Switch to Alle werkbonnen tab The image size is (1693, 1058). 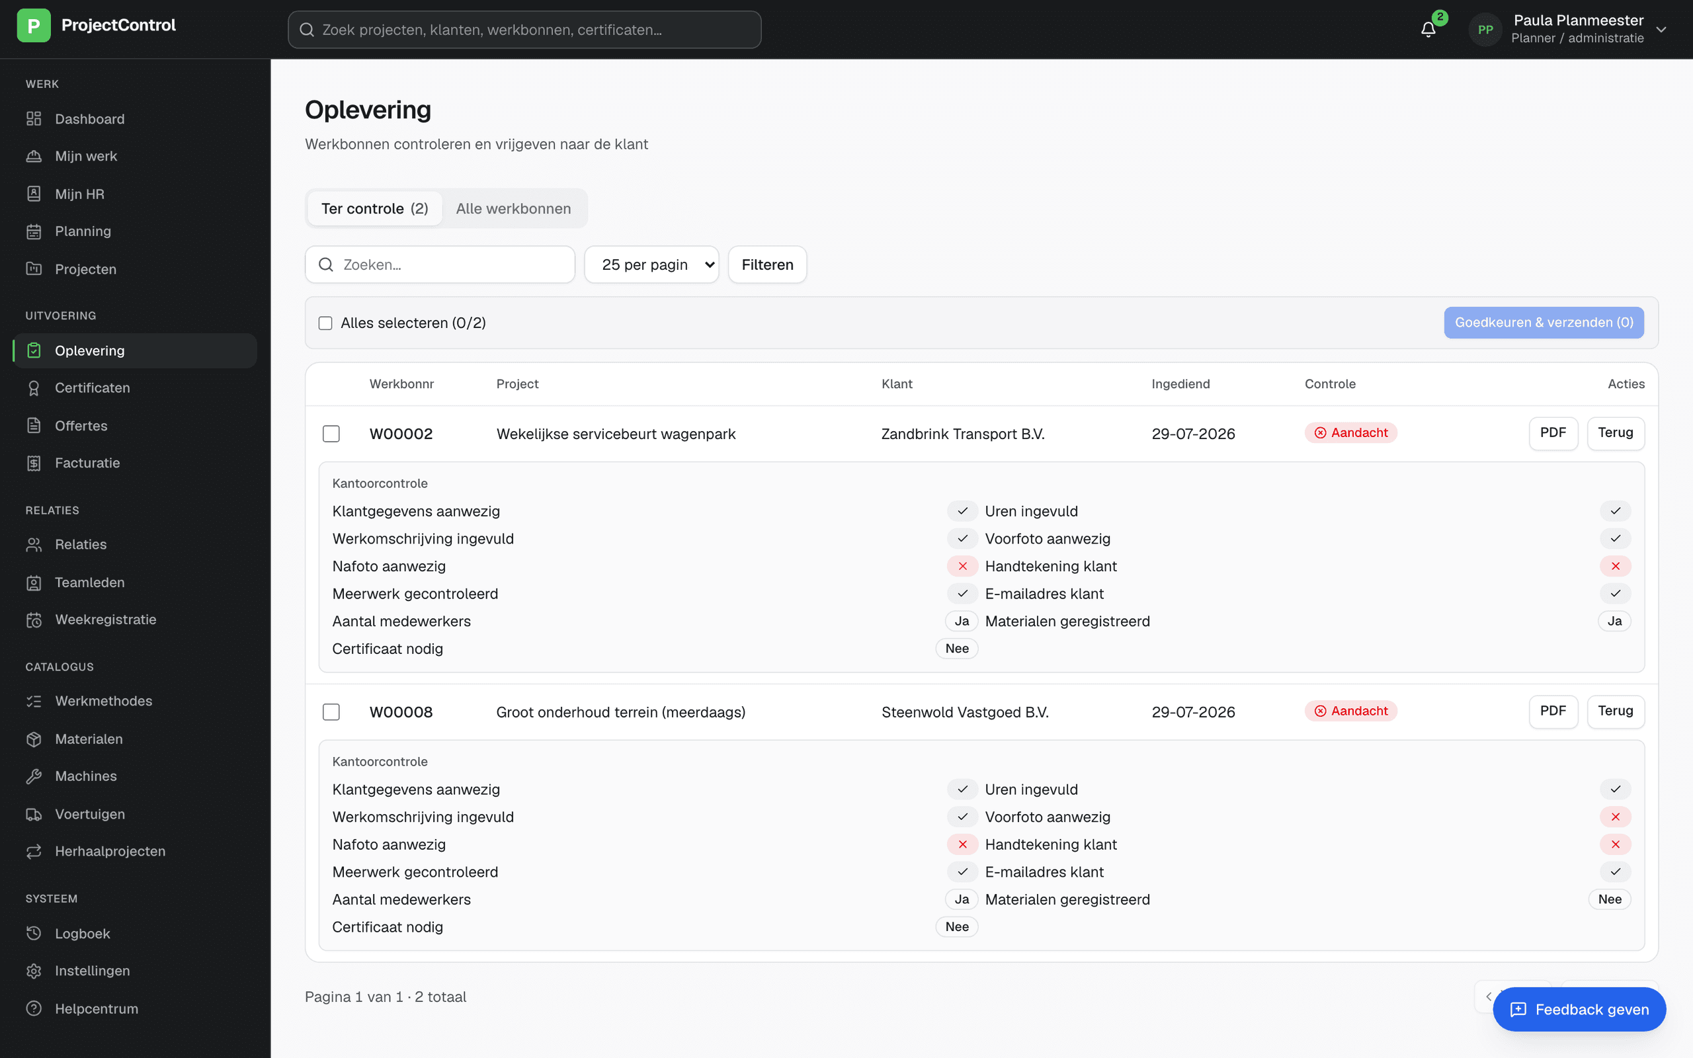[x=513, y=208]
